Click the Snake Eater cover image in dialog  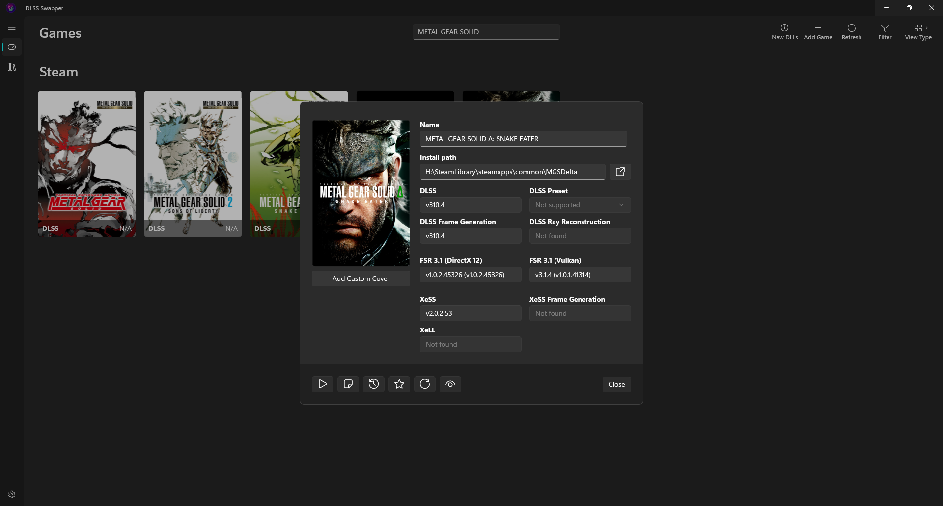[361, 193]
